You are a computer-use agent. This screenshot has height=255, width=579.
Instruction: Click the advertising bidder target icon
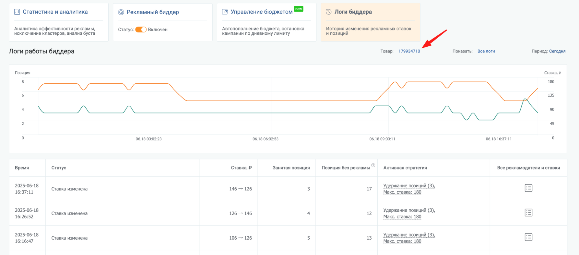pyautogui.click(x=121, y=12)
